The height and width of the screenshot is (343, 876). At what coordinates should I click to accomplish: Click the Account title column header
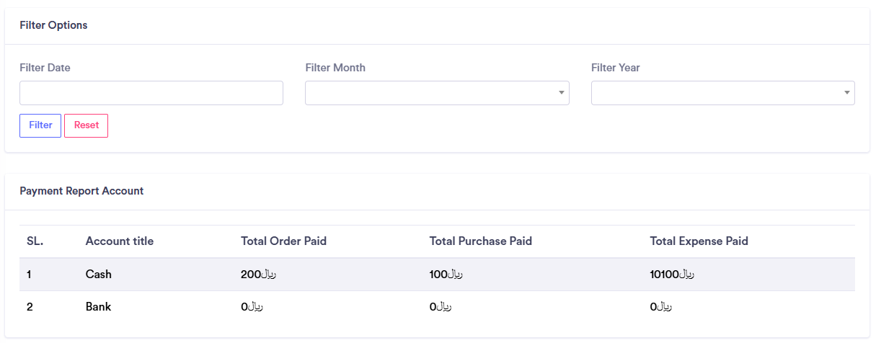pos(119,241)
